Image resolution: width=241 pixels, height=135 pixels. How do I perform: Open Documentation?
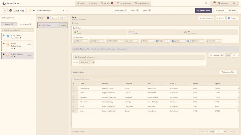[124, 3]
